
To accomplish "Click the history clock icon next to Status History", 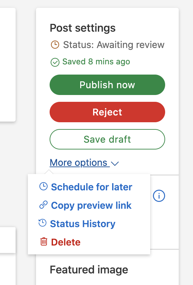I will (42, 223).
